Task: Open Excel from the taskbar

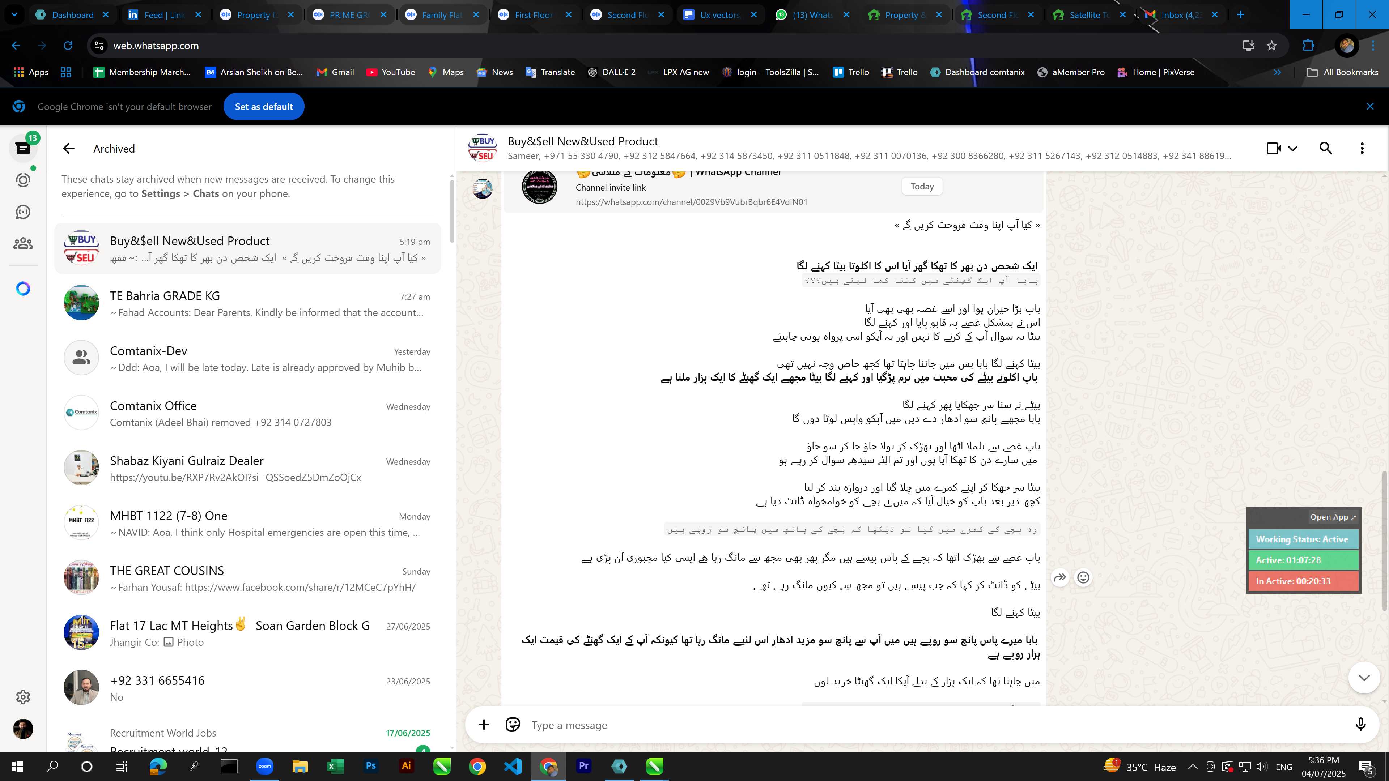Action: coord(335,766)
